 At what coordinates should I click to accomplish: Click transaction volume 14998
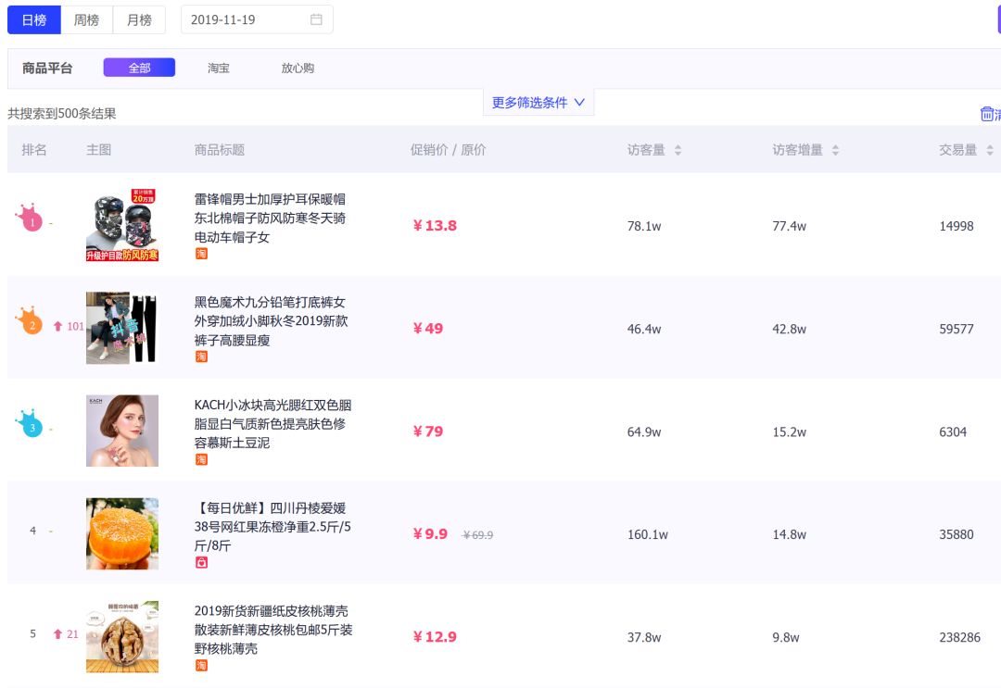(x=957, y=226)
